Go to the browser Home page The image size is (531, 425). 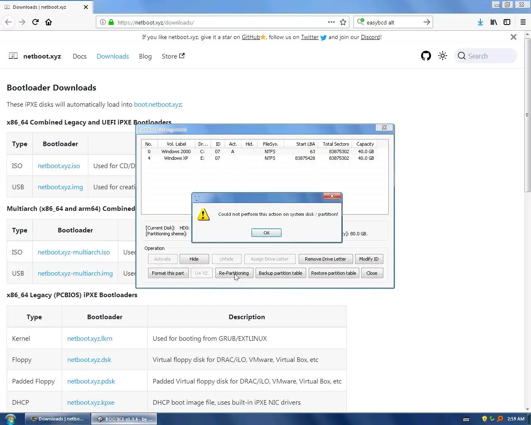click(x=49, y=22)
